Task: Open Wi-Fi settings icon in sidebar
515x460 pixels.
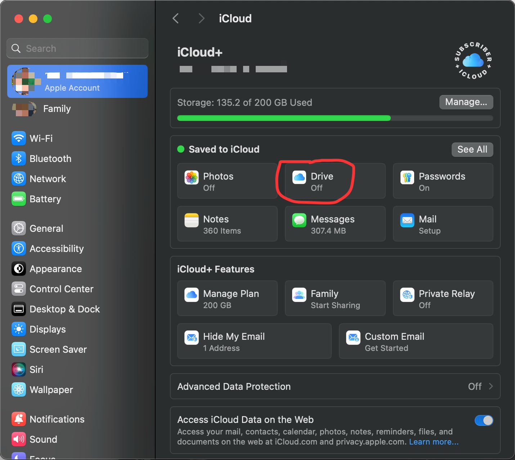Action: click(19, 138)
